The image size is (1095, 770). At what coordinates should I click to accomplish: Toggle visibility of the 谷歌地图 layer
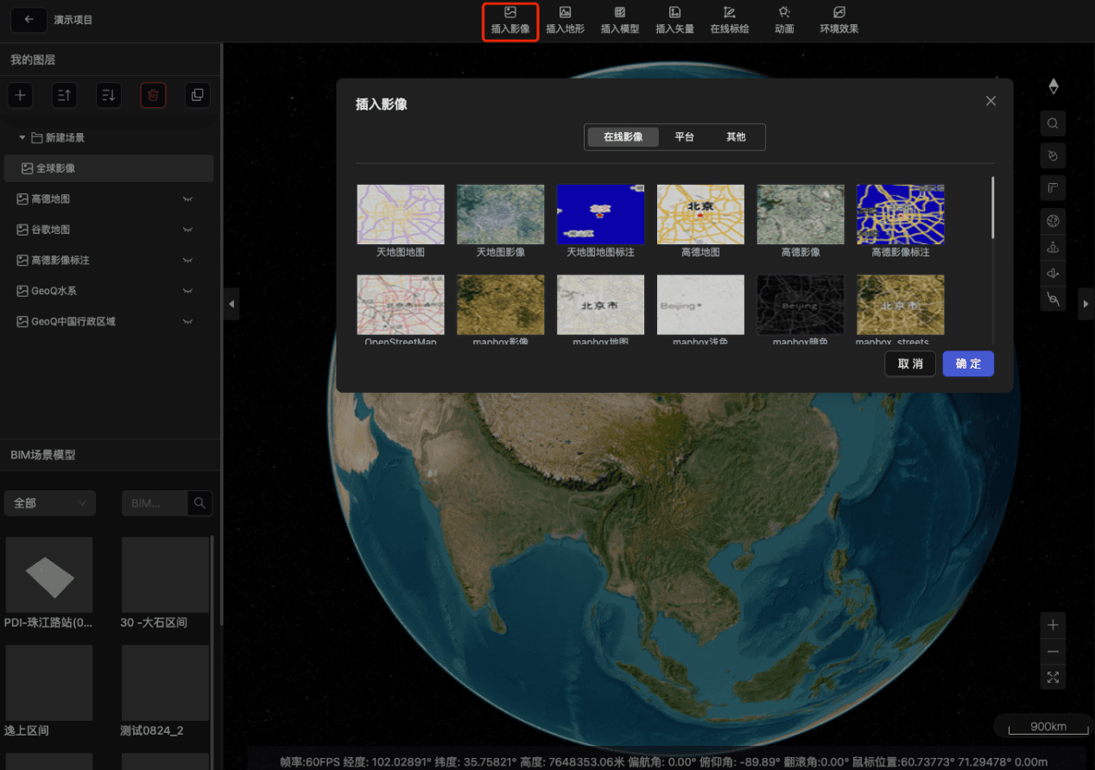tap(187, 230)
